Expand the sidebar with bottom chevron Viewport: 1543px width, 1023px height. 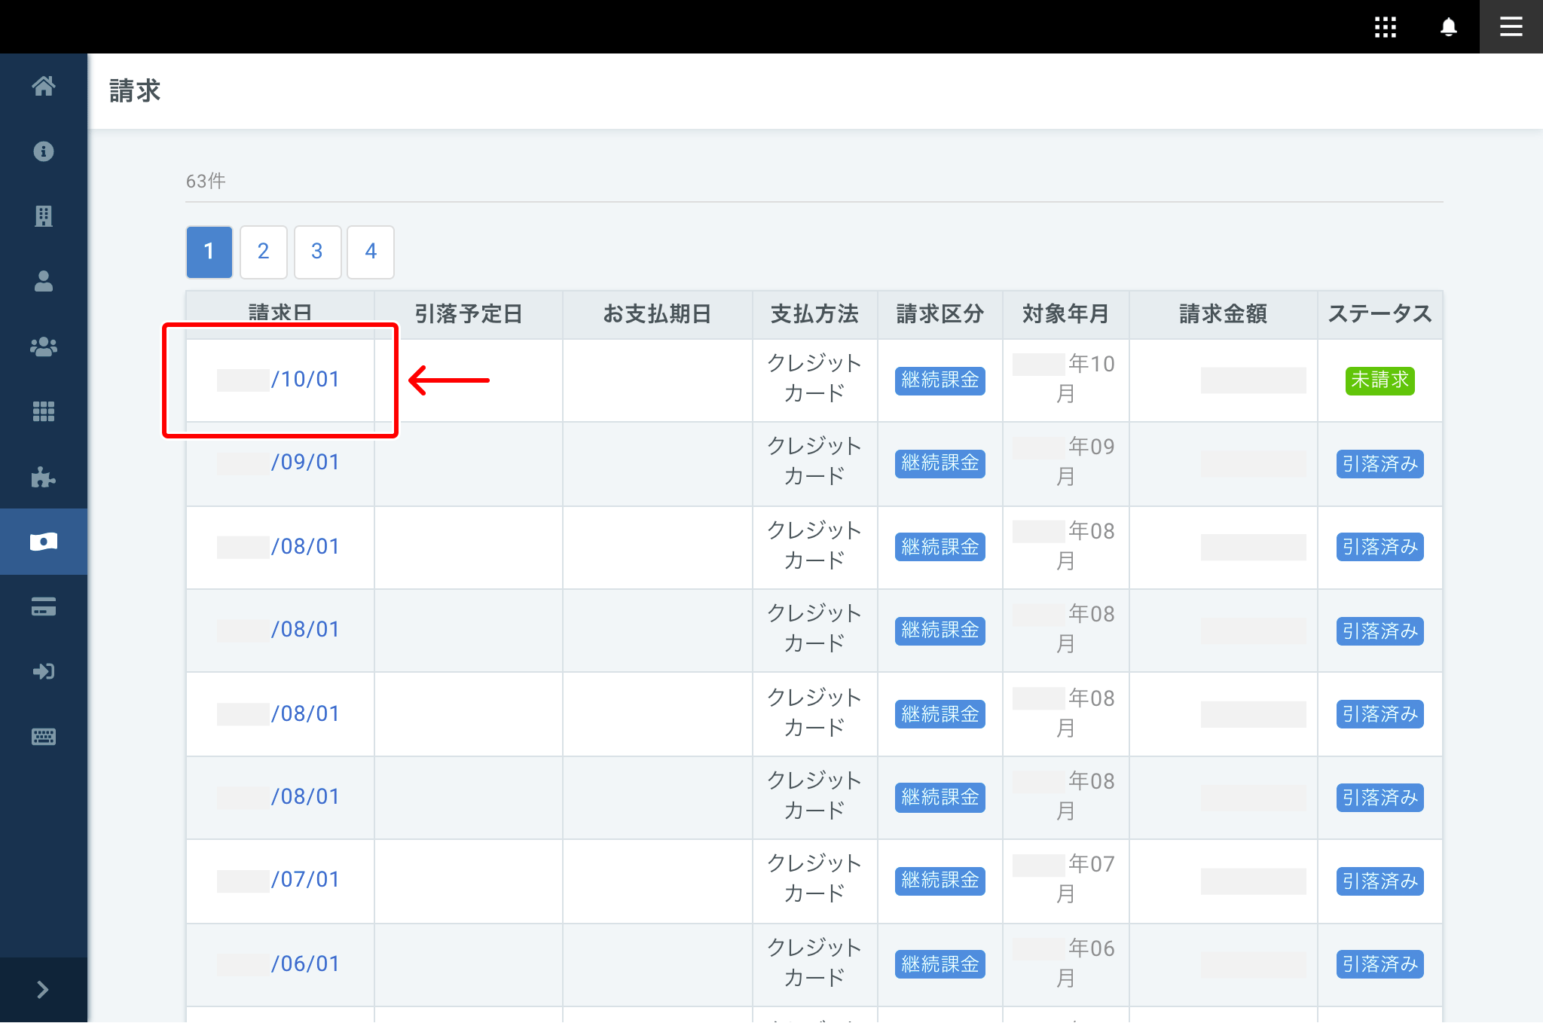tap(43, 990)
